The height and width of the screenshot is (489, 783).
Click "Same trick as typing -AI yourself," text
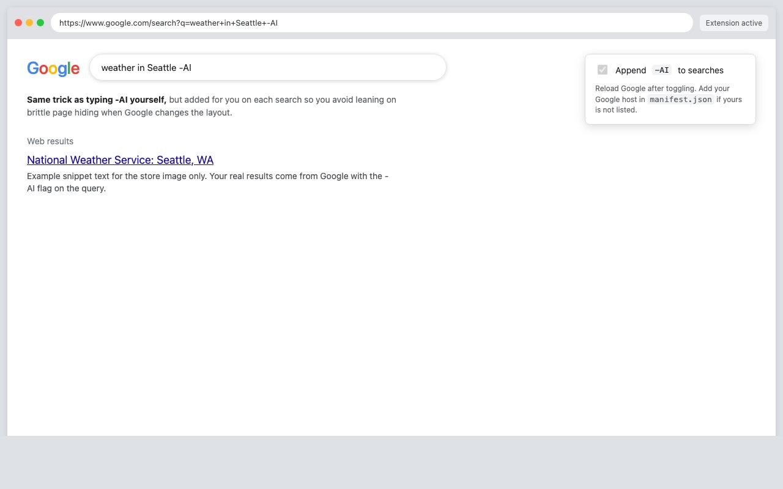[97, 100]
